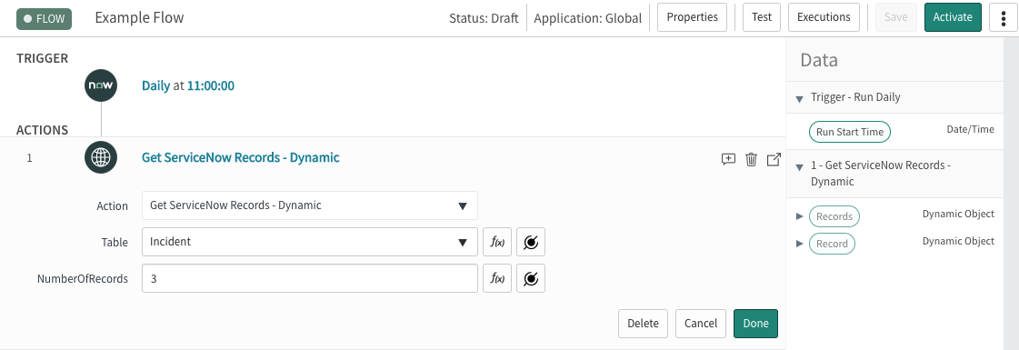Click the globe action step icon
The image size is (1019, 350).
click(101, 157)
